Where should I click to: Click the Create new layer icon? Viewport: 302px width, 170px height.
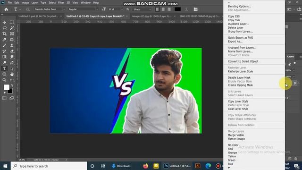[x=290, y=159]
